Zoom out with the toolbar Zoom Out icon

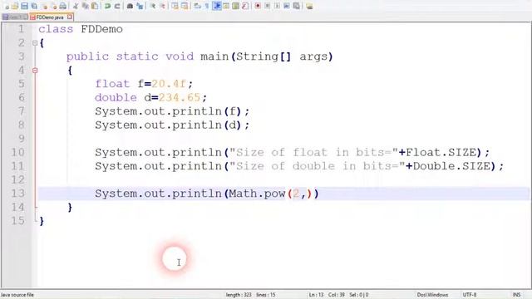[x=163, y=6]
